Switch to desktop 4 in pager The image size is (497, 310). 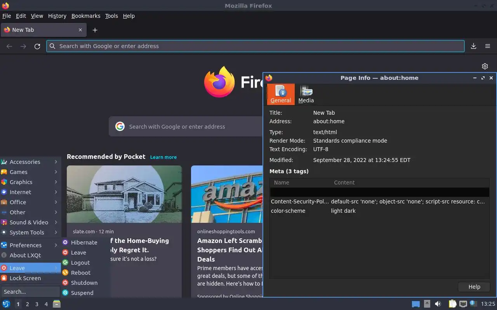point(46,304)
